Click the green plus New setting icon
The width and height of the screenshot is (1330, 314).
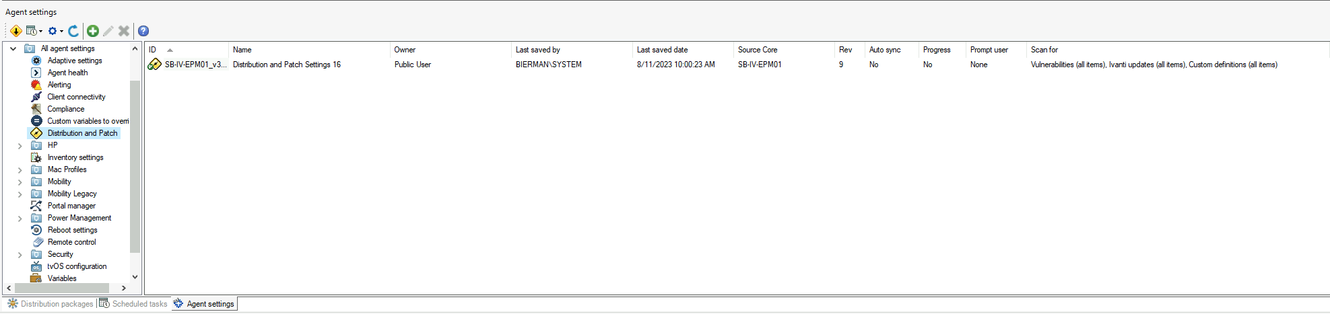[x=93, y=31]
